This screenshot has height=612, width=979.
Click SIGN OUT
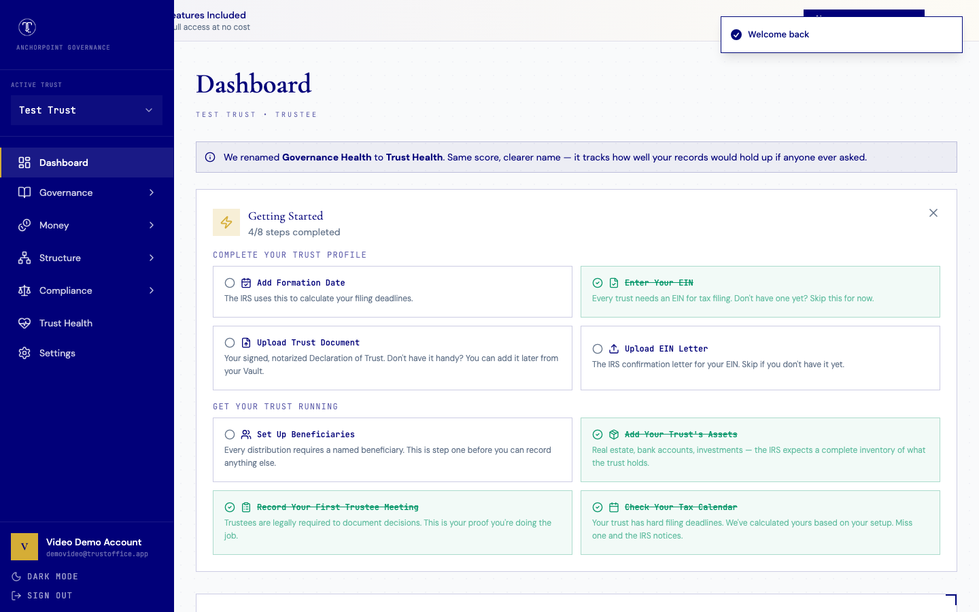point(42,596)
